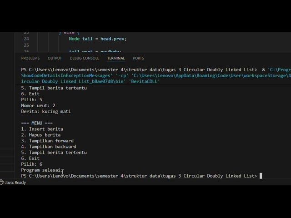Image resolution: width=291 pixels, height=218 pixels.
Task: Open the DEBUG CONSOLE tab
Action: click(85, 58)
